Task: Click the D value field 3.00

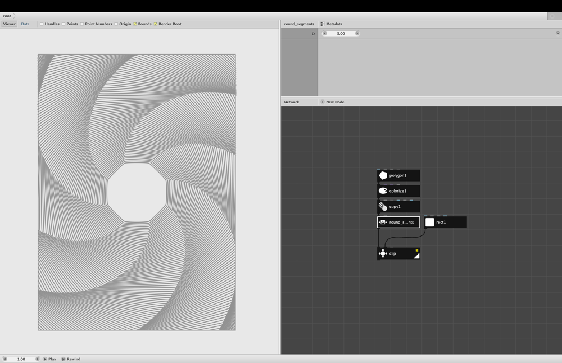Action: tap(341, 33)
